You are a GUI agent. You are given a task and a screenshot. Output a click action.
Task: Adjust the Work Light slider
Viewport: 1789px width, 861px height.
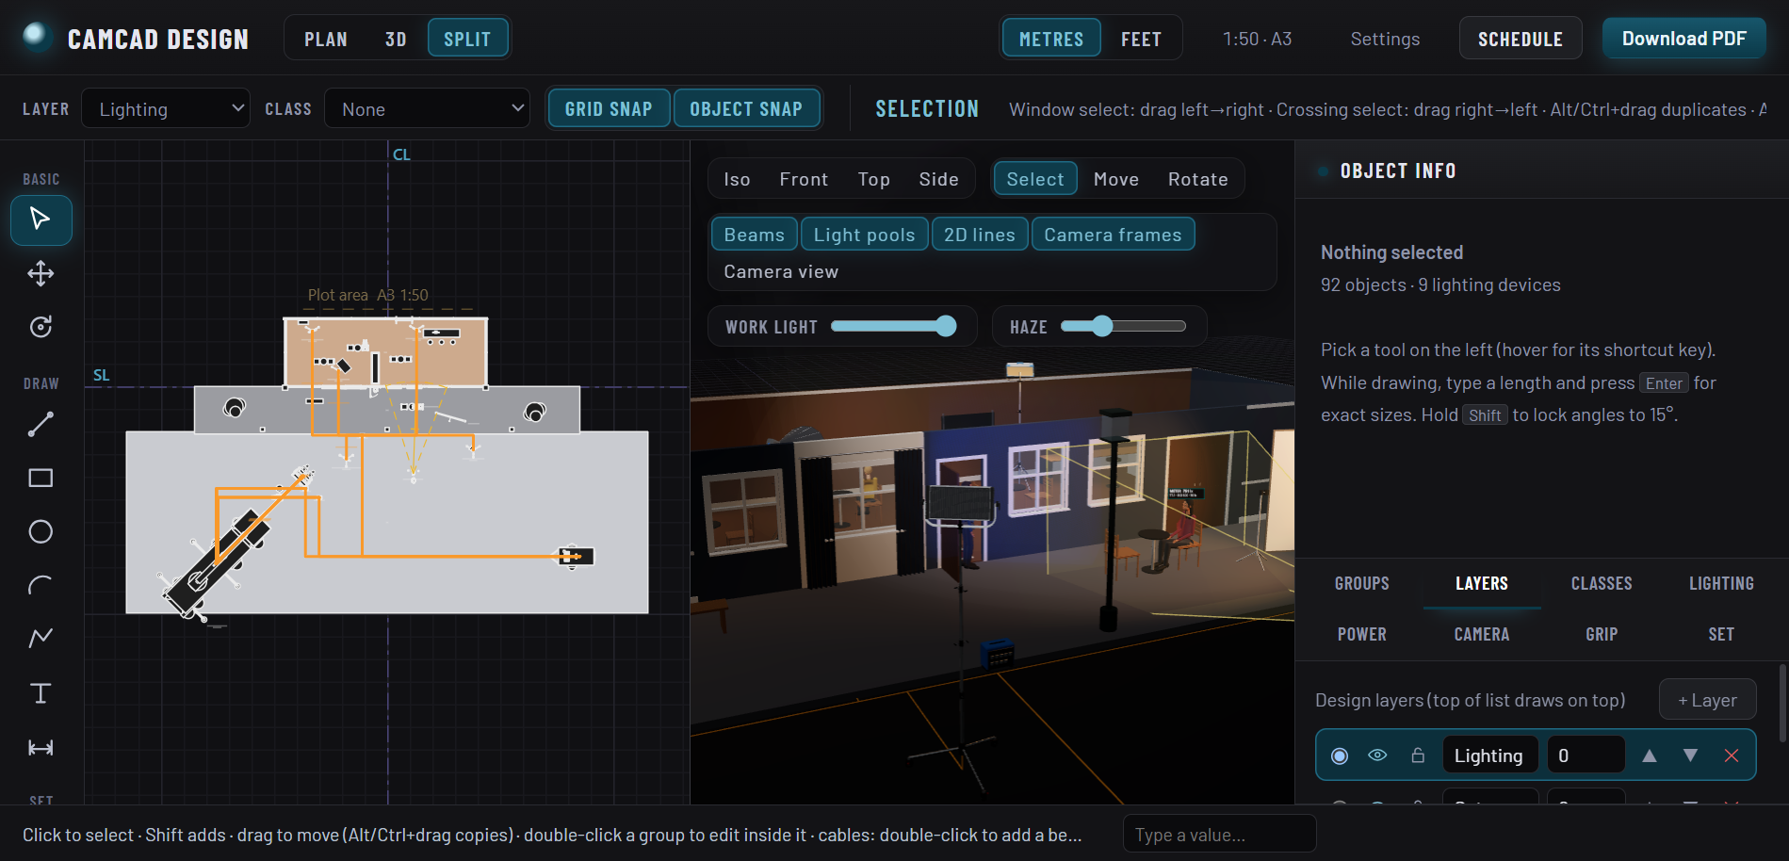pyautogui.click(x=893, y=326)
